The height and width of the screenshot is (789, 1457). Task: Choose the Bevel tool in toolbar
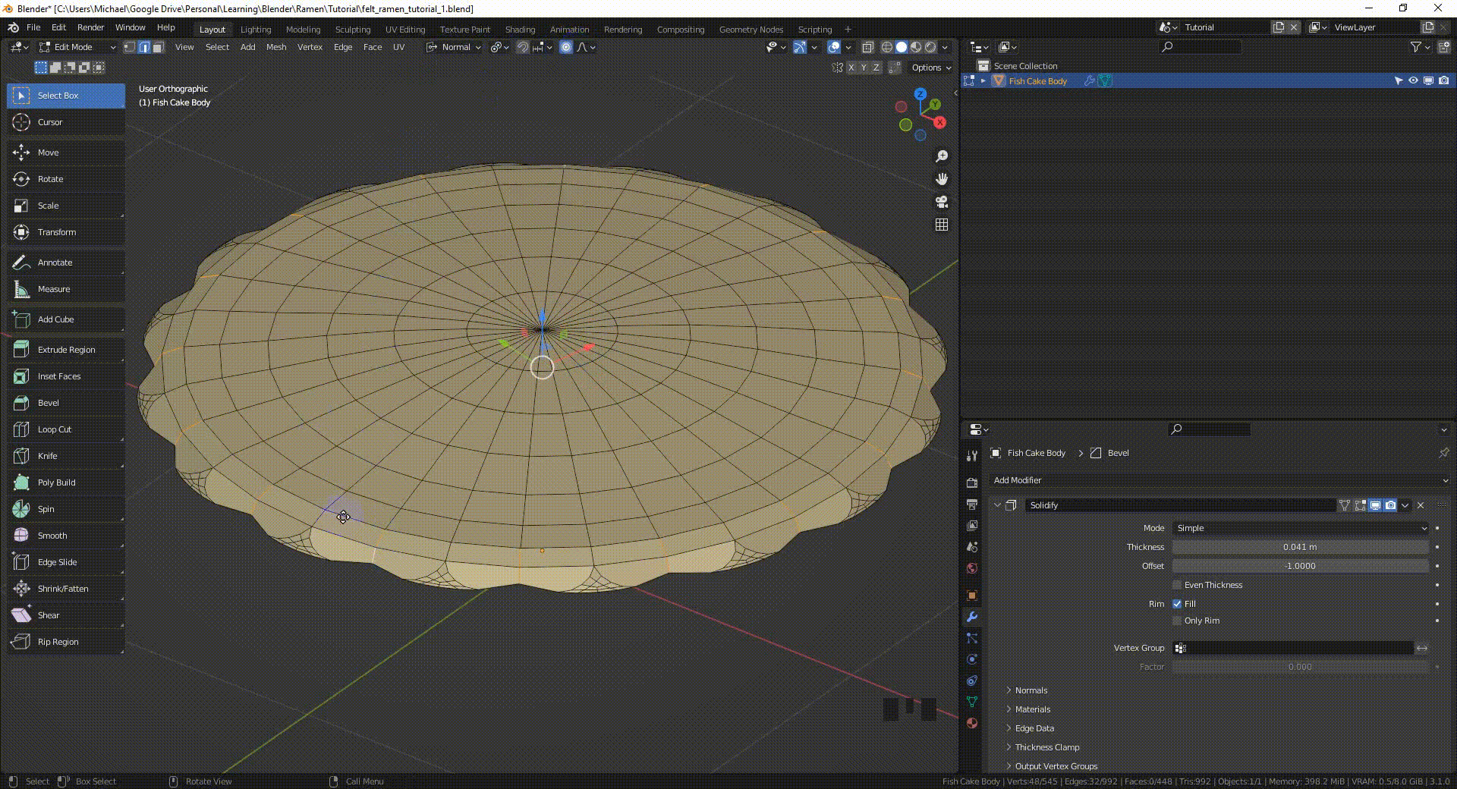48,403
